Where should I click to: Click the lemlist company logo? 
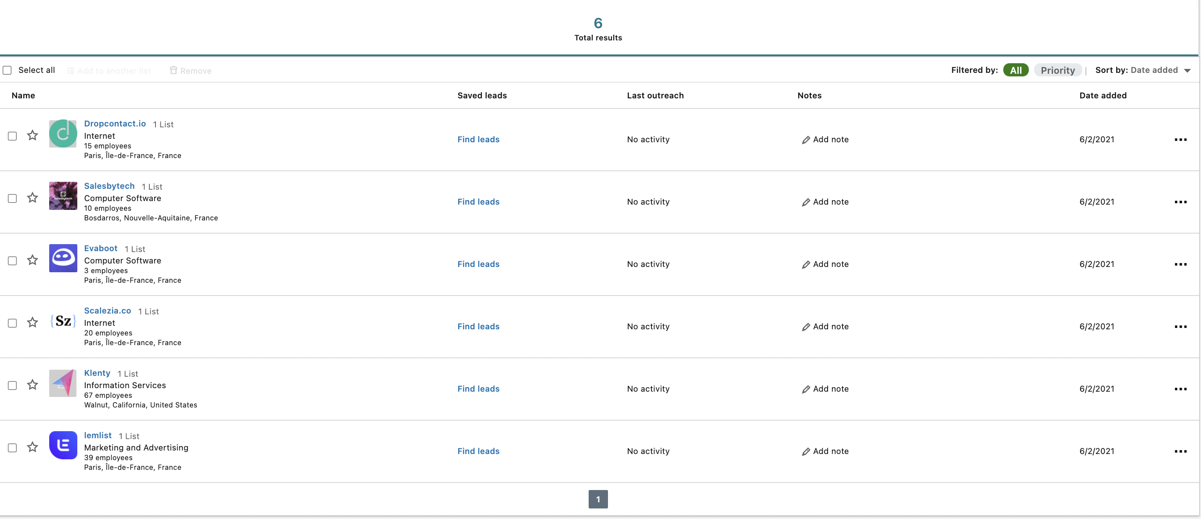[63, 446]
